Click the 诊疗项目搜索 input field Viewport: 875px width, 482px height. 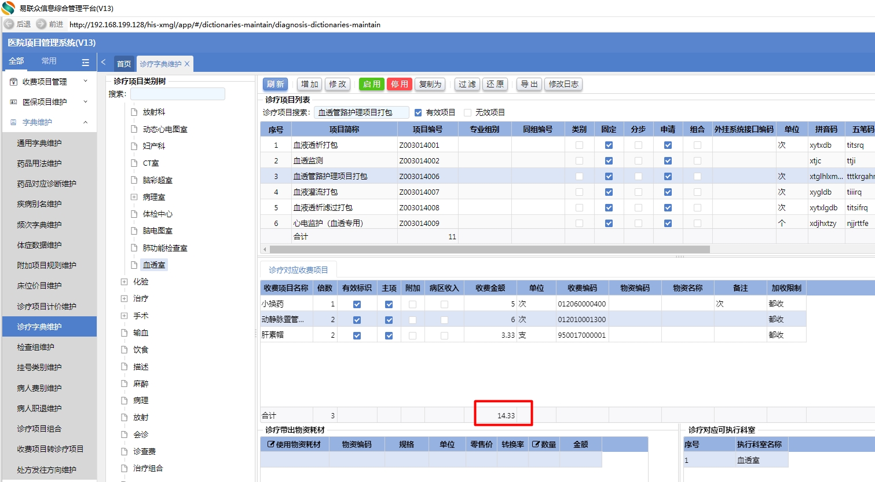361,112
